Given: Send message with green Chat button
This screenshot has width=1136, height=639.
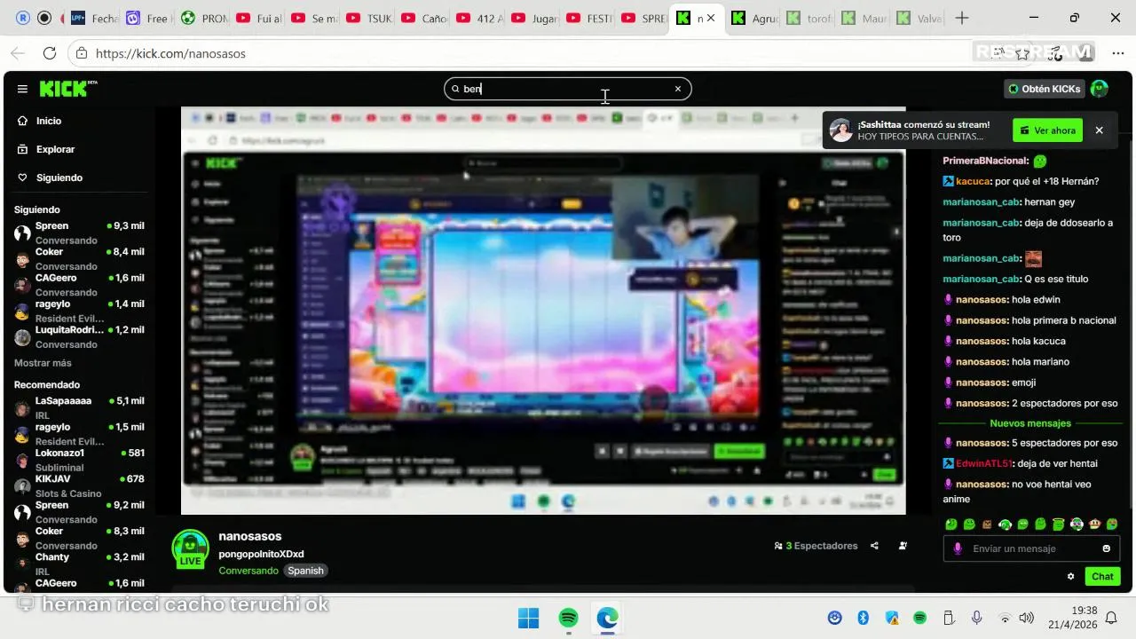Looking at the screenshot, I should [1102, 576].
